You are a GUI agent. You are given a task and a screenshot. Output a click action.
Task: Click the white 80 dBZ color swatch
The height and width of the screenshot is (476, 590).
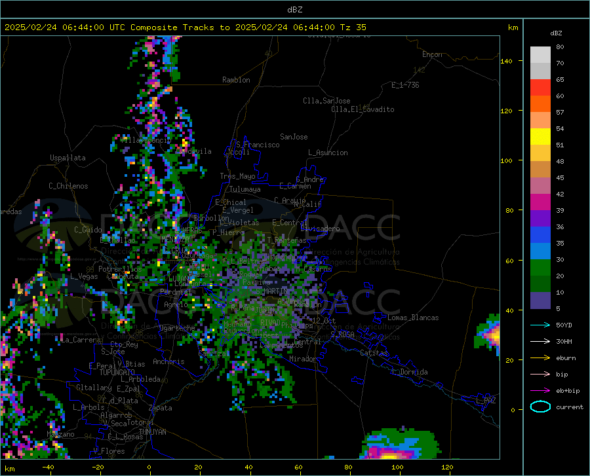pos(540,55)
